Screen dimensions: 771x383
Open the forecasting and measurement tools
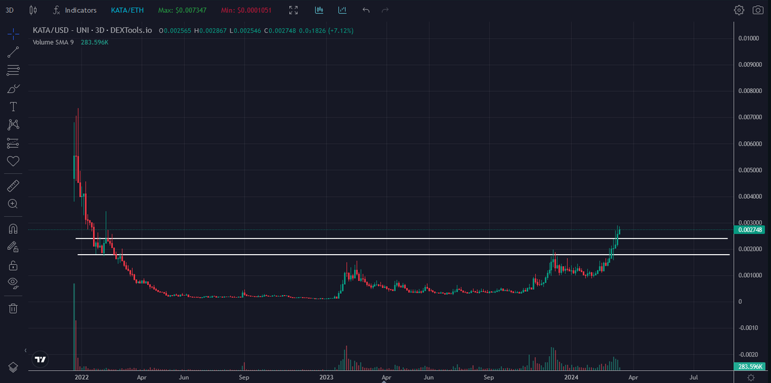point(13,142)
